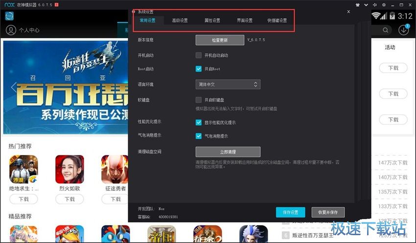Toggle 显示性能优化提示 checkbox
The width and height of the screenshot is (416, 243).
(x=198, y=122)
